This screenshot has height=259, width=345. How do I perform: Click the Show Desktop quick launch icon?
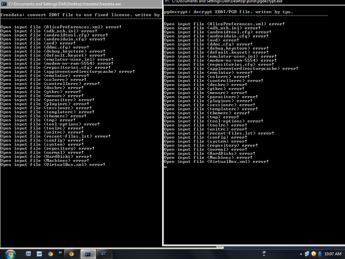[28, 254]
